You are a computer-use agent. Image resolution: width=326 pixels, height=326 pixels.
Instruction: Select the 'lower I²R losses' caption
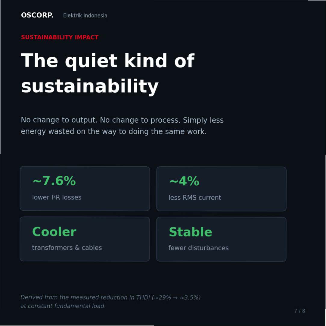57,197
